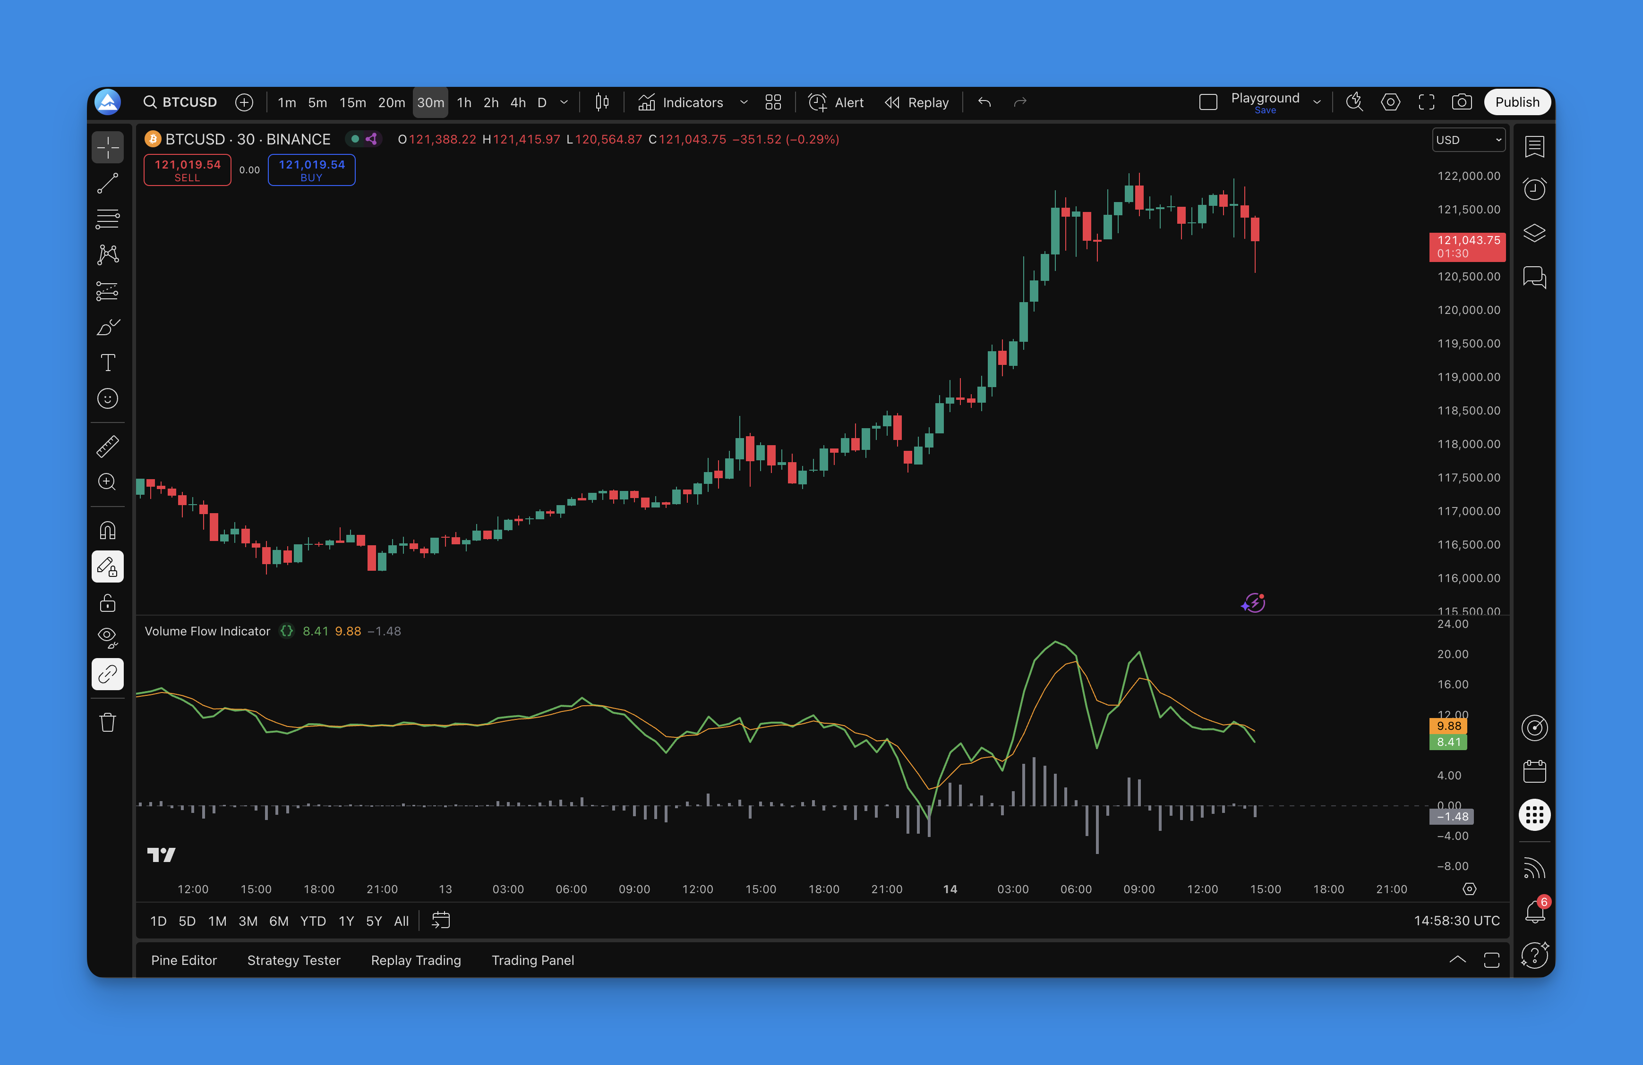Select the Text annotation tool
Screen dimensions: 1643x1065
pyautogui.click(x=108, y=363)
